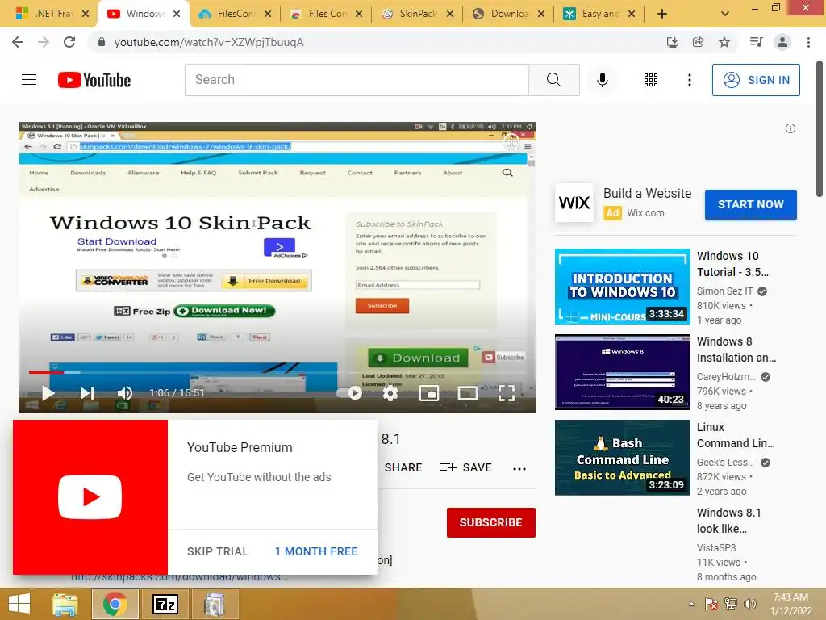Open 'Windows 8.1 look like...' video title
Screen dimensions: 826x620
tap(728, 521)
